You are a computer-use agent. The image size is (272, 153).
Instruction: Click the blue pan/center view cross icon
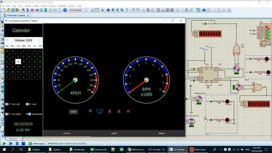click(x=108, y=10)
